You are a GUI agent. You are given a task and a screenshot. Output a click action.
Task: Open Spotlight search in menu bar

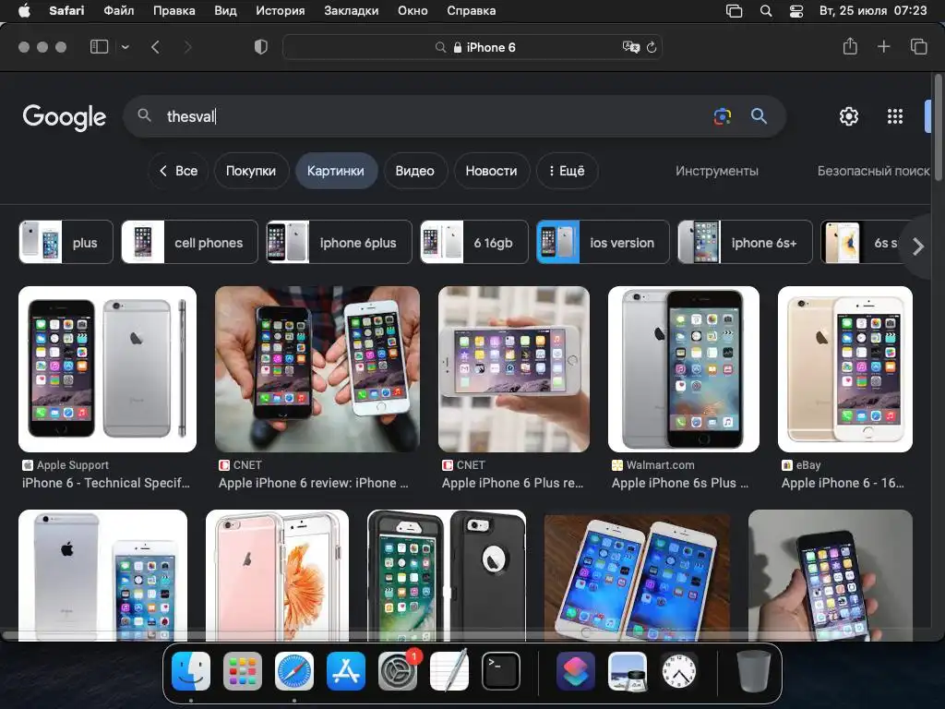765,11
